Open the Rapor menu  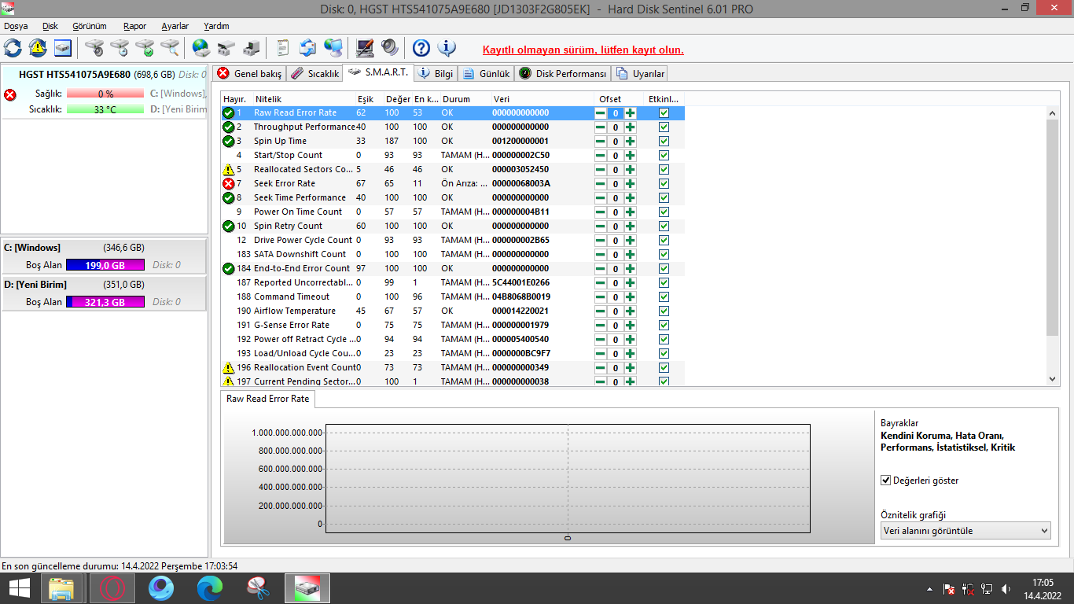tap(135, 26)
